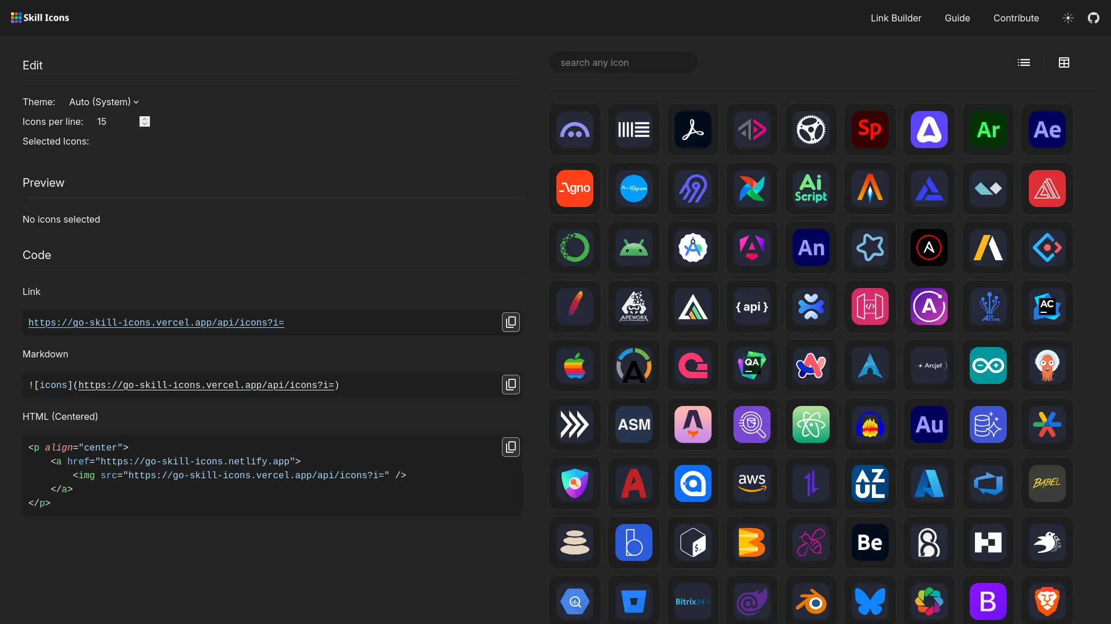
Task: Pick the AWS icon
Action: 751,483
